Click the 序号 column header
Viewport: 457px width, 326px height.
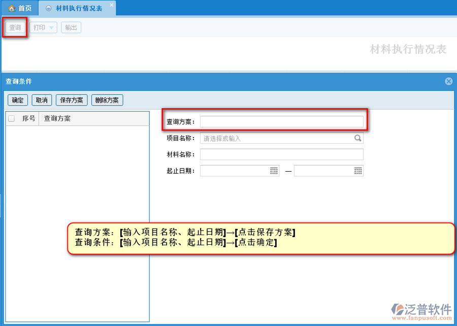[x=28, y=118]
